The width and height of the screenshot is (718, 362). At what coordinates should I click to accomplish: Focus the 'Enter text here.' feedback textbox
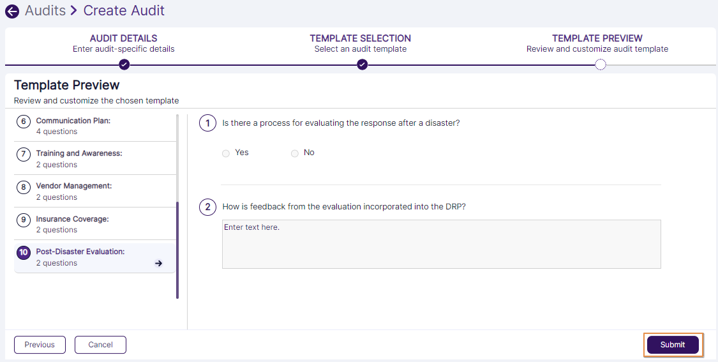[442, 244]
